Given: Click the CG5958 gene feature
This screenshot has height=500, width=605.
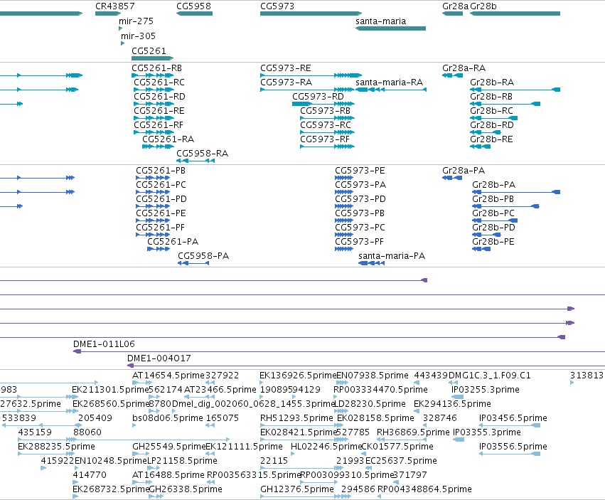Looking at the screenshot, I should [x=195, y=14].
